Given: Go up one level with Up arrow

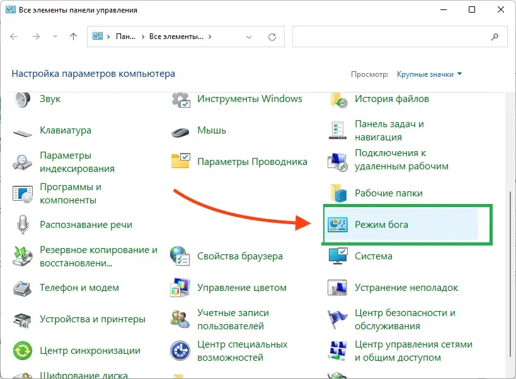Looking at the screenshot, I should (73, 37).
